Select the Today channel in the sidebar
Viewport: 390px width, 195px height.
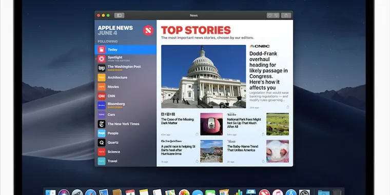[125, 49]
